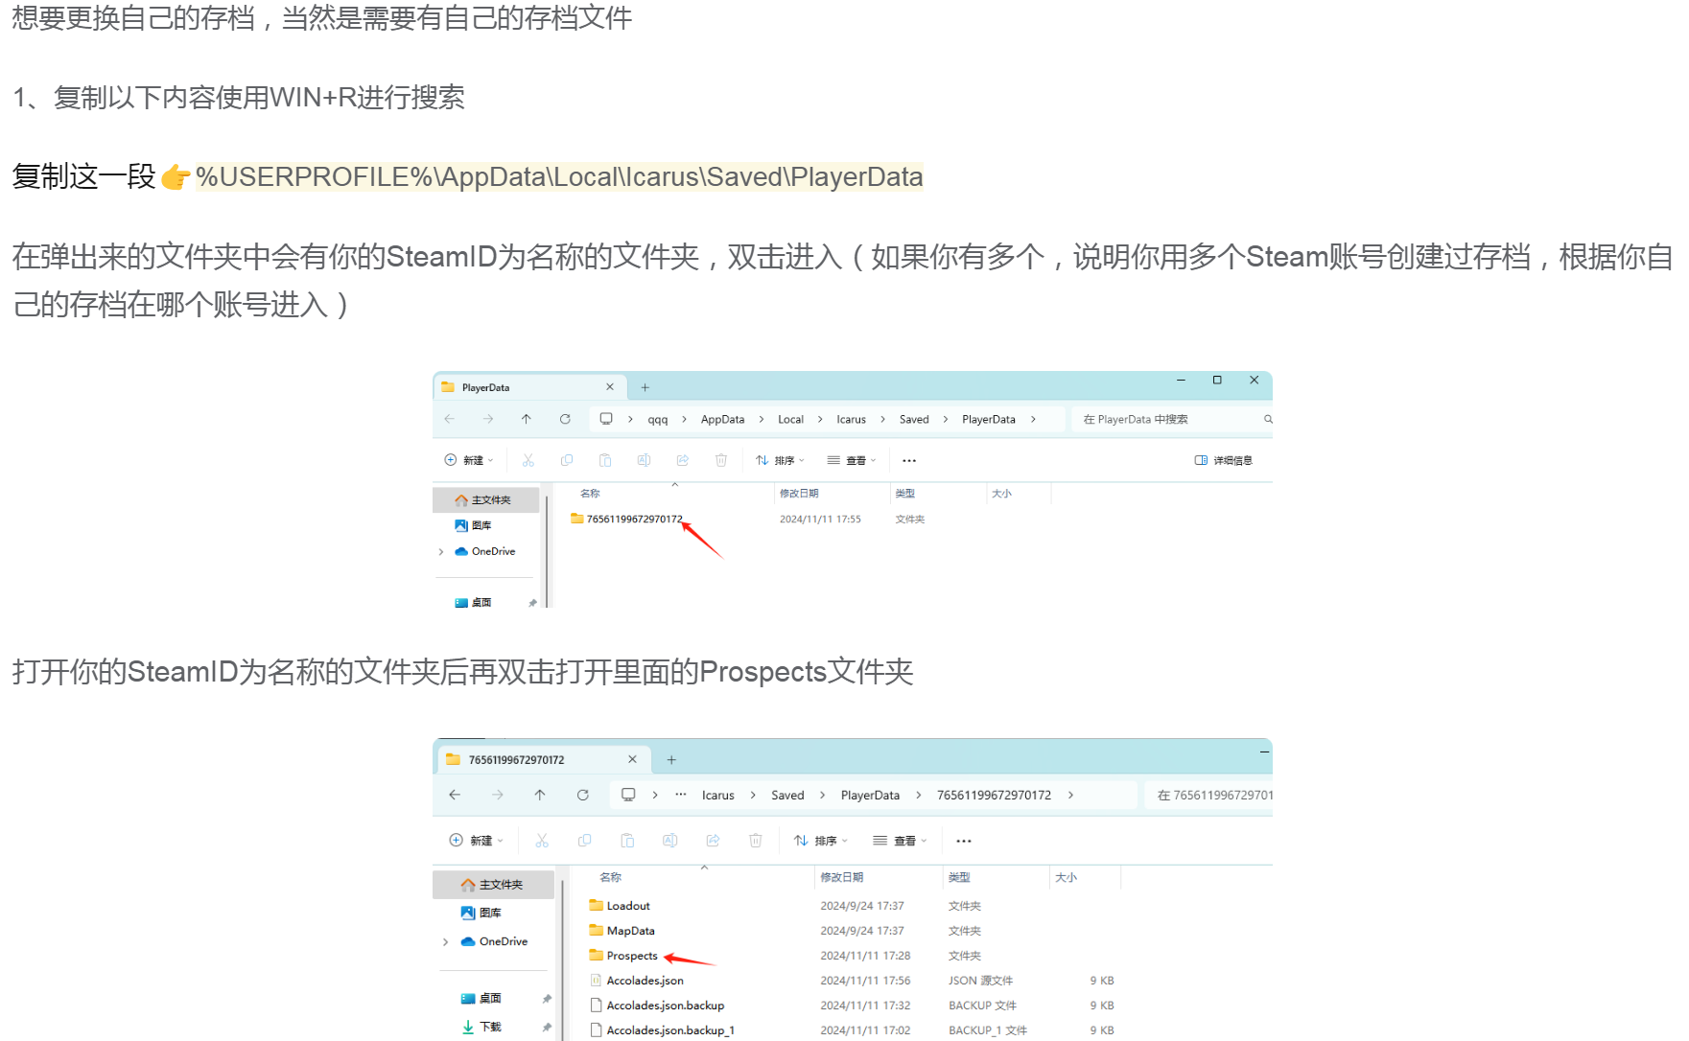Select Accolades.json.backup file
Image resolution: width=1689 pixels, height=1041 pixels.
(x=657, y=1006)
